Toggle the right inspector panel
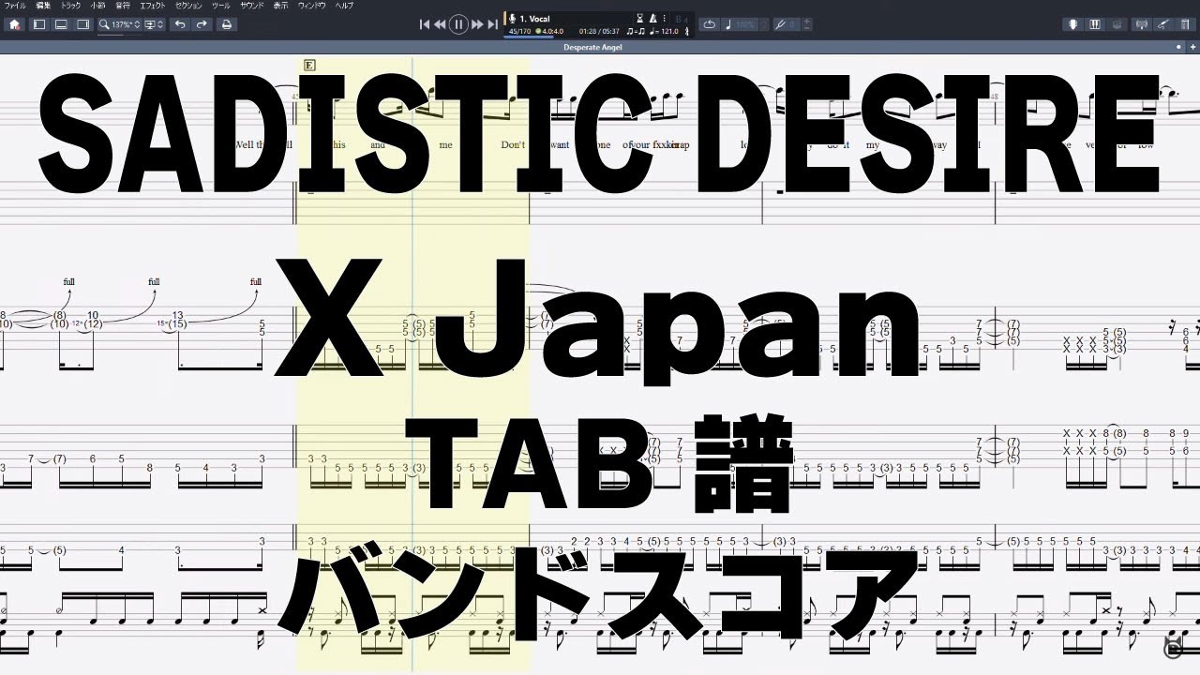 (x=83, y=24)
